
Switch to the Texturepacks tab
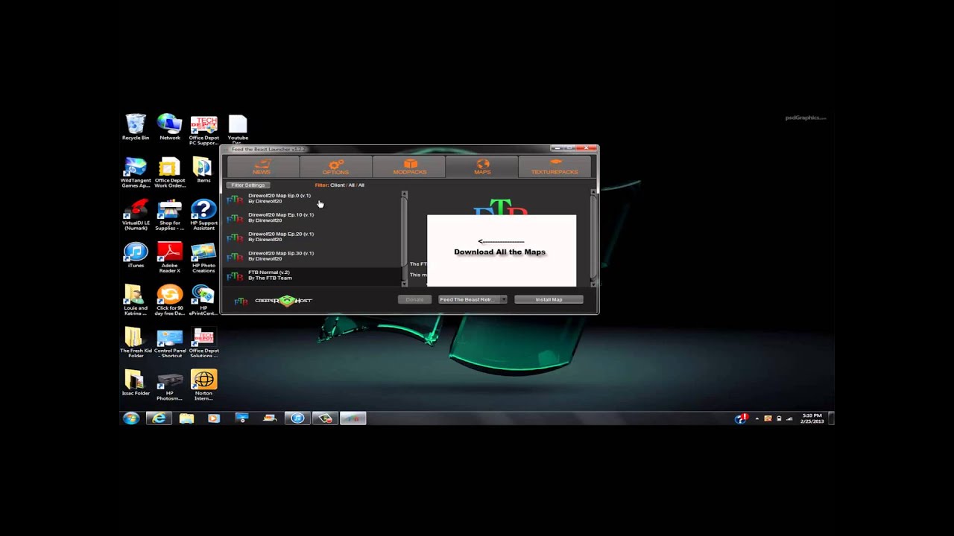pos(555,167)
